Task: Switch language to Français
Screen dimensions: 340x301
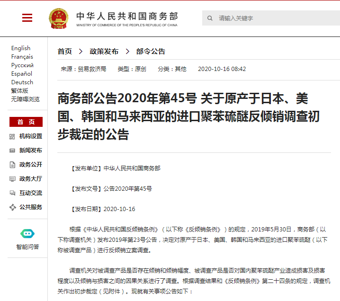Action: (22, 57)
